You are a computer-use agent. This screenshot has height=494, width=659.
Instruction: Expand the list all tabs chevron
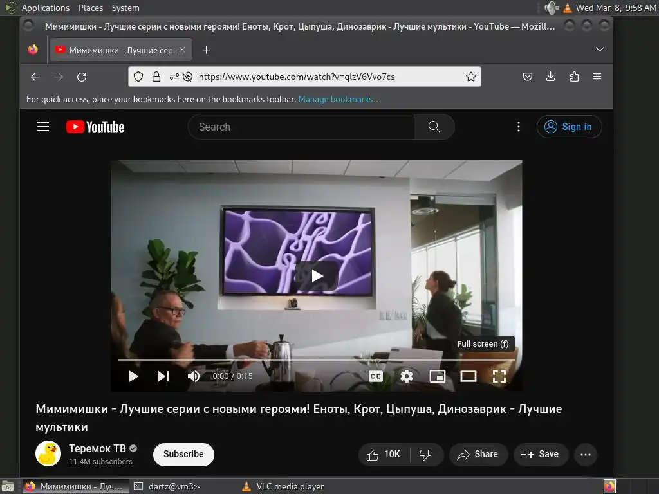point(600,50)
